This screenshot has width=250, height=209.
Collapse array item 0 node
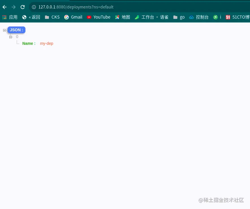coord(11,37)
